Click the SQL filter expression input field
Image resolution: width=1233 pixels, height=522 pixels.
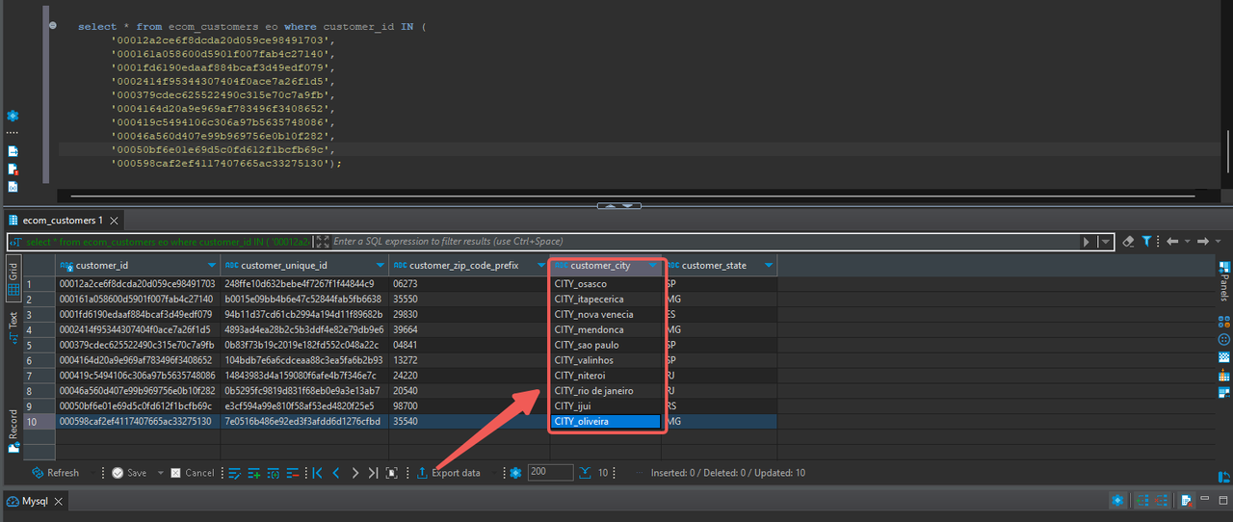[x=703, y=242]
